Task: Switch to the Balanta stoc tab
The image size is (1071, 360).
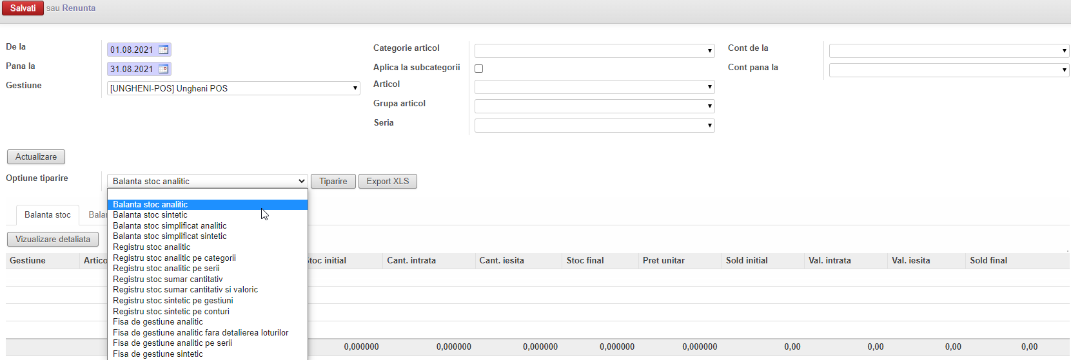Action: pyautogui.click(x=47, y=215)
